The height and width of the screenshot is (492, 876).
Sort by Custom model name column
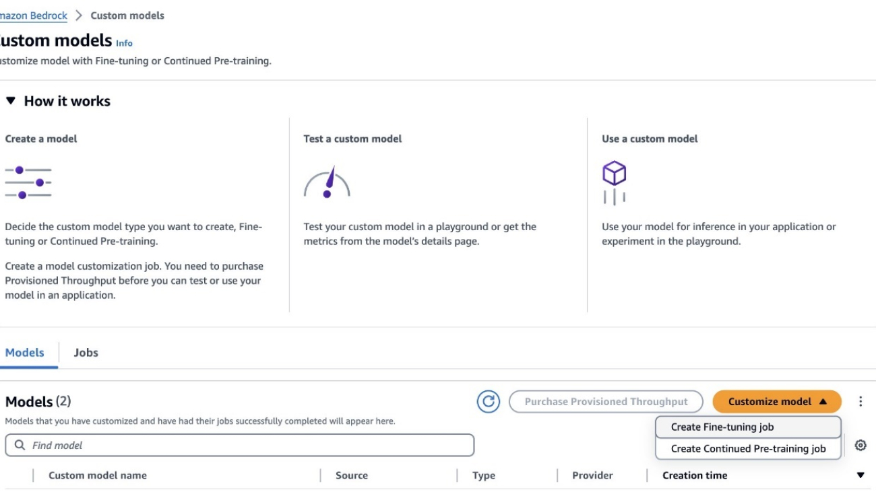coord(98,475)
